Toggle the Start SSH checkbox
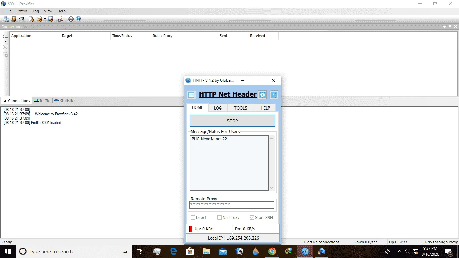The width and height of the screenshot is (459, 258). [252, 218]
